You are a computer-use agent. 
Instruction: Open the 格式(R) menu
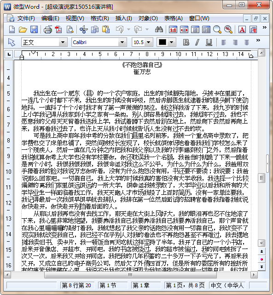(100, 18)
